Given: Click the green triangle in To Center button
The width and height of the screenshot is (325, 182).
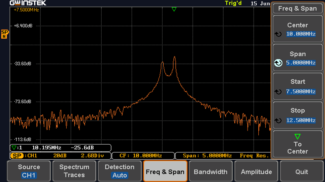Looking at the screenshot, I should coord(297,136).
